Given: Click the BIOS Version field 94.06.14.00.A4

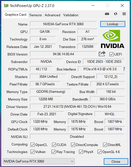Looking at the screenshot, I should [x=63, y=54].
